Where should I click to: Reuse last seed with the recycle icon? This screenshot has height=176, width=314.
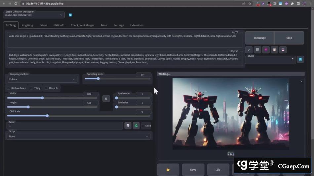pyautogui.click(x=136, y=126)
